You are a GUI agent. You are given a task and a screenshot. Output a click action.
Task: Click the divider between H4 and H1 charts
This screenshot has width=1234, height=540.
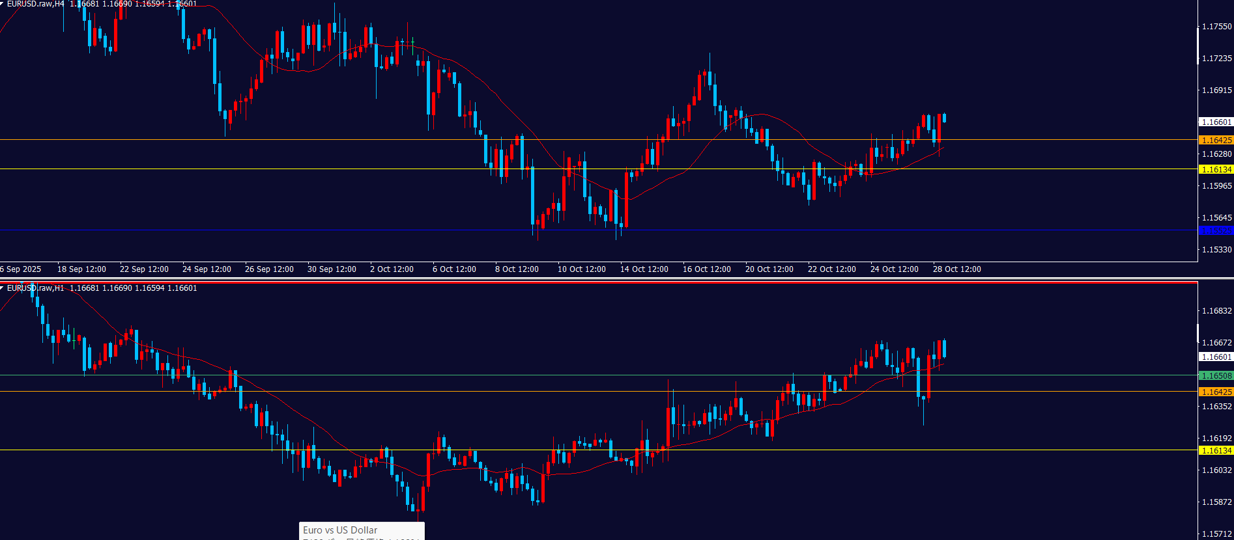pyautogui.click(x=599, y=278)
